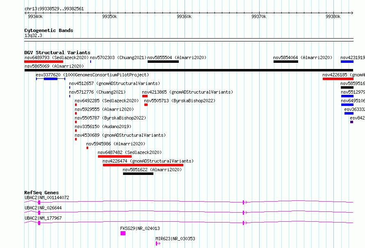Viewport: 365px width, 248px height.
Task: Click the UBAC2|NM_177967 transcript label
Action: coord(43,218)
